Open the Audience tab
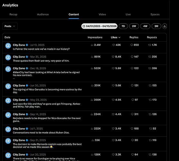179x161 pixels. click(x=43, y=15)
